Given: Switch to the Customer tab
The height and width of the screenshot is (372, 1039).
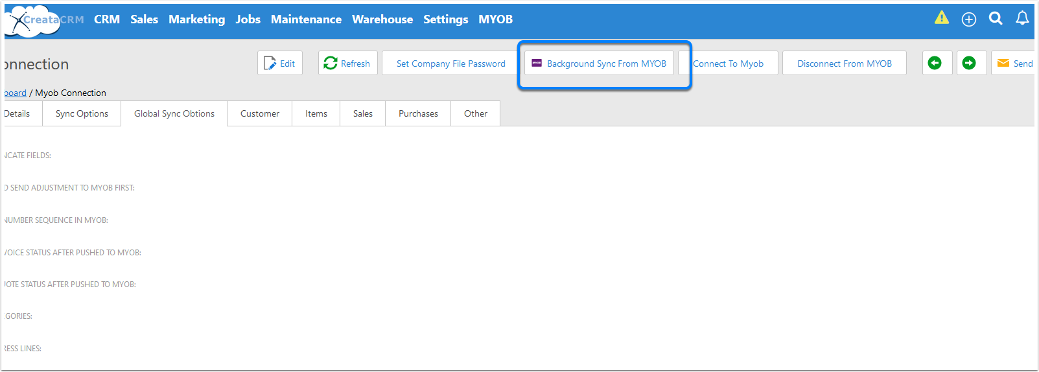Looking at the screenshot, I should [260, 113].
